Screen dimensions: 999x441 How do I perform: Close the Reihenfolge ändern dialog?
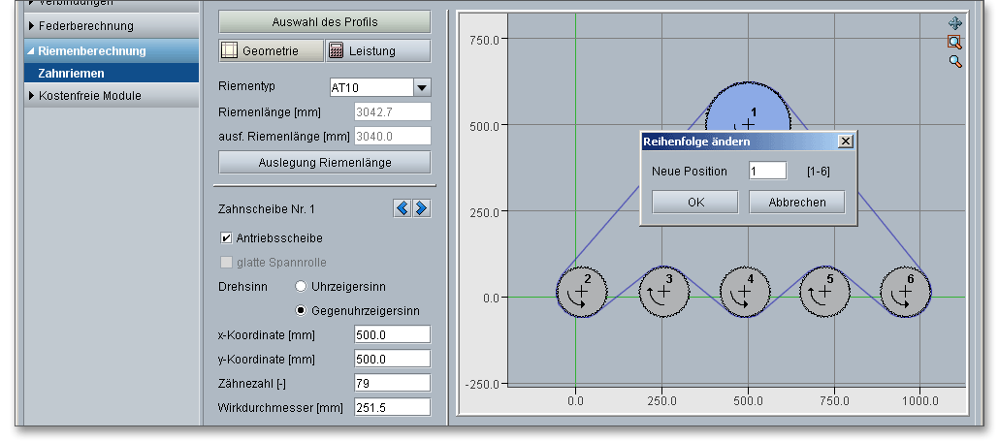point(845,142)
